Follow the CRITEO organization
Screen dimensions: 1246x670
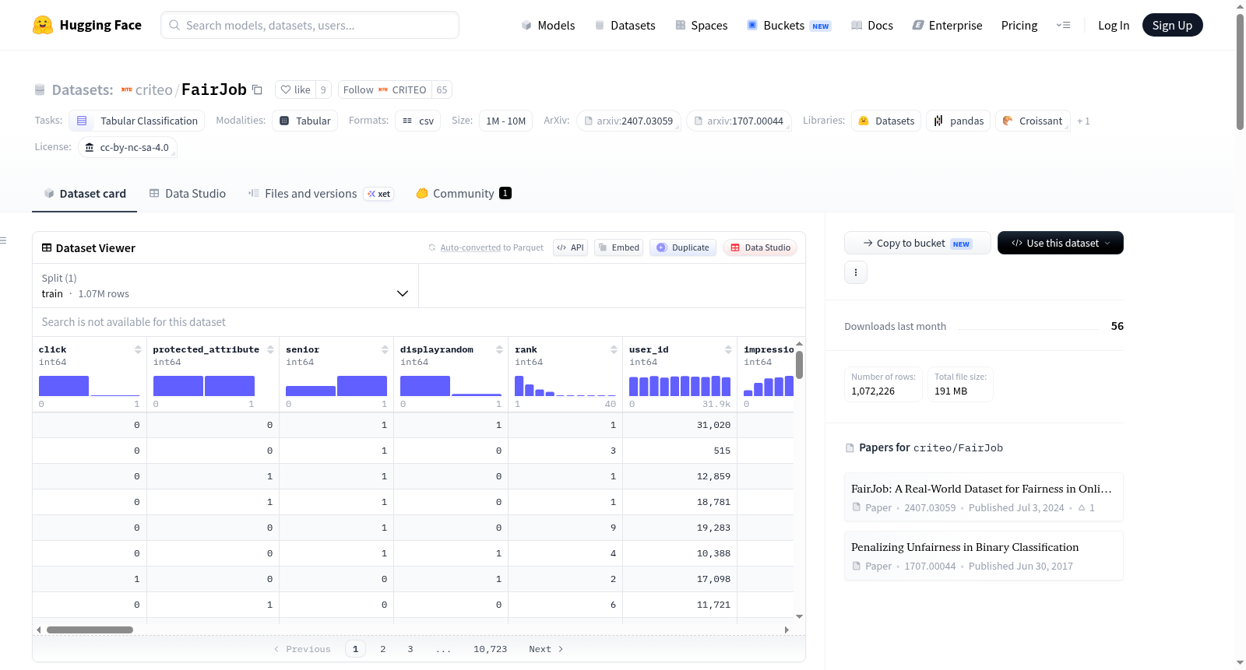coord(385,89)
